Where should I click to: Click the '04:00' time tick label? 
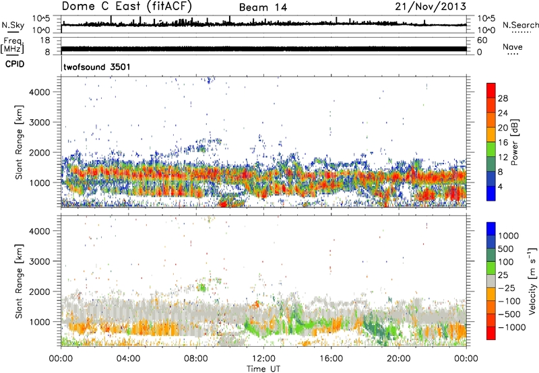(128, 359)
